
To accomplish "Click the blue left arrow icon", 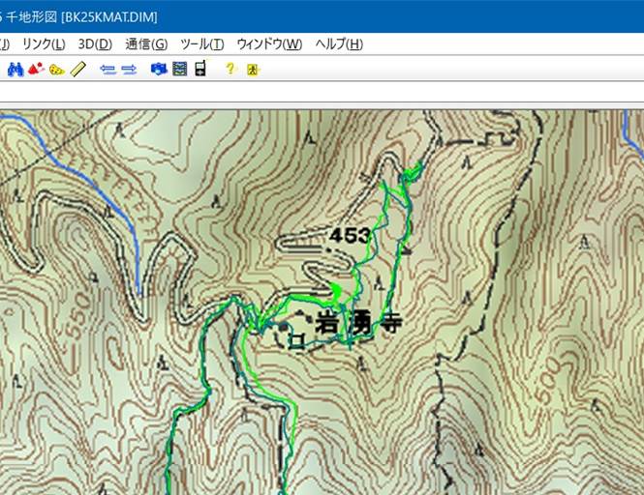I will pos(108,70).
